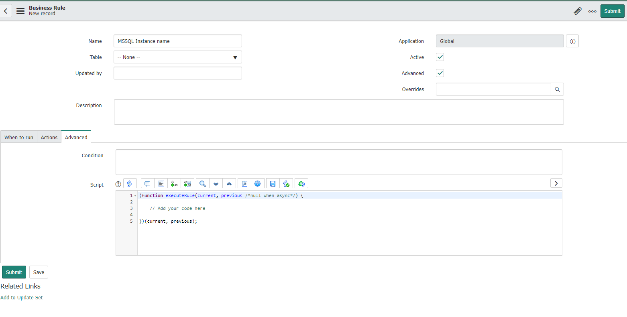This screenshot has width=627, height=317.
Task: Toggle full screen script editor icon
Action: 244,184
